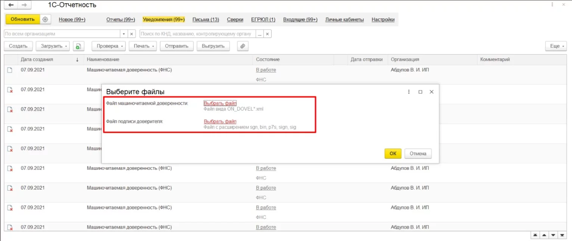Click the search field for КНД
Screen dimensions: 572x241
pos(198,34)
